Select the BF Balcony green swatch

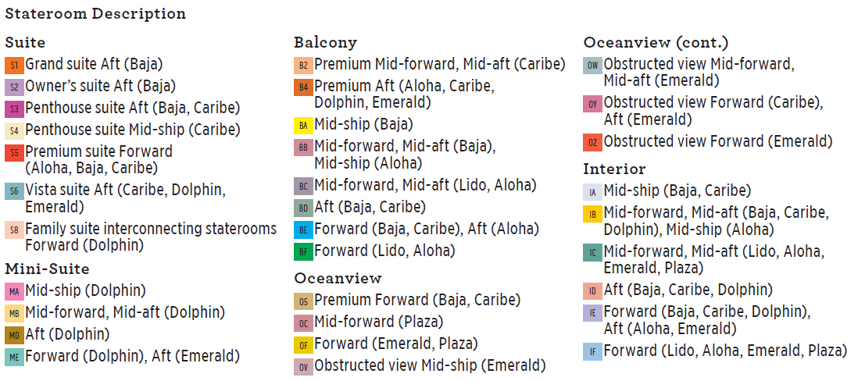303,251
